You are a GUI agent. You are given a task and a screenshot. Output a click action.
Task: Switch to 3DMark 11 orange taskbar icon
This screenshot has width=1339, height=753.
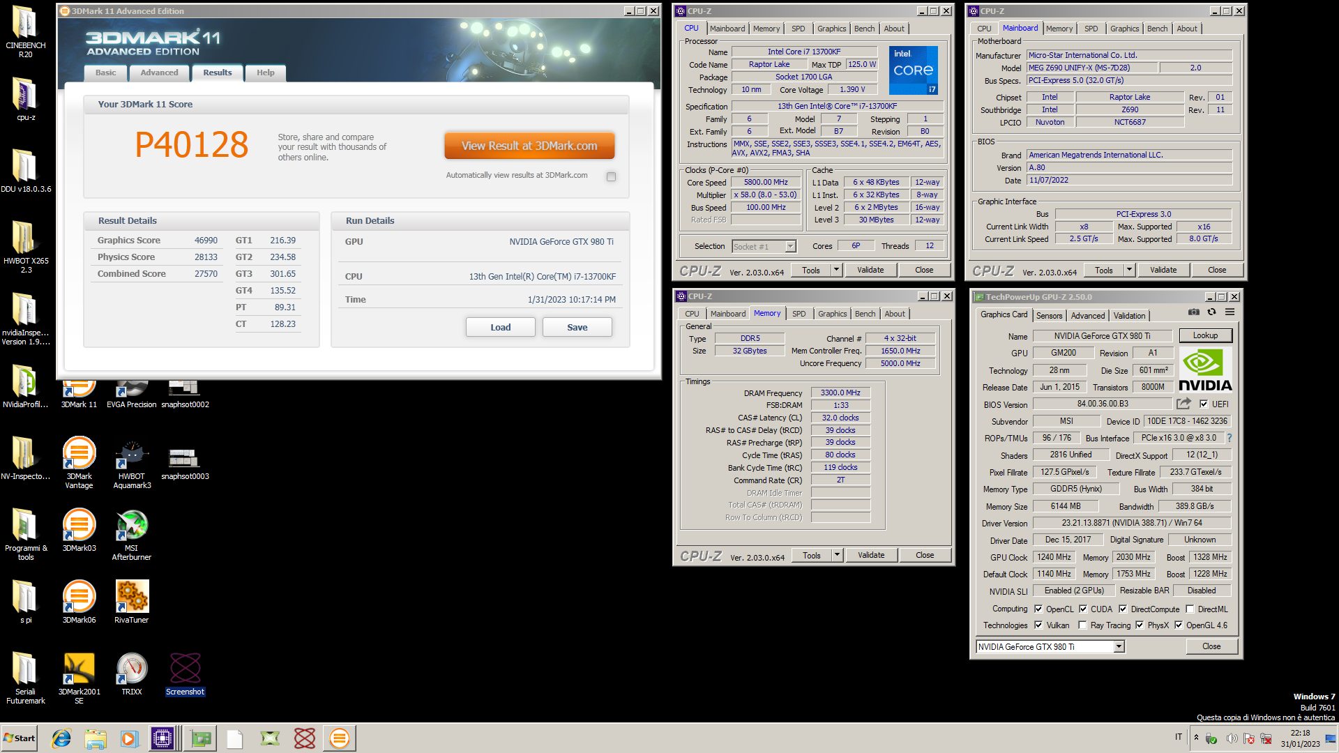tap(340, 738)
